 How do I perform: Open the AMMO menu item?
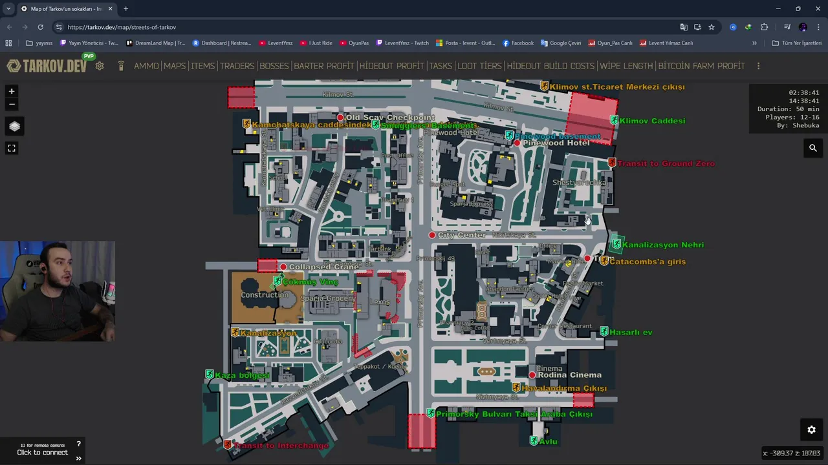click(x=146, y=66)
